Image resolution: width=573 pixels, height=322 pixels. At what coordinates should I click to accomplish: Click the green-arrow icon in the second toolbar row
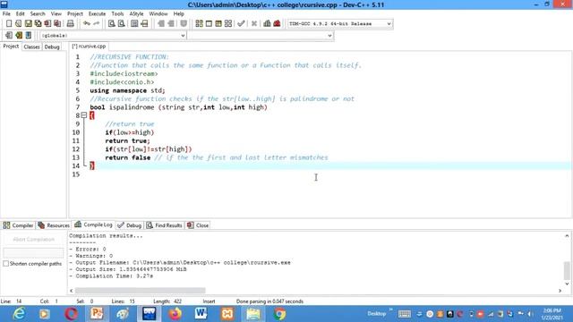pyautogui.click(x=19, y=35)
